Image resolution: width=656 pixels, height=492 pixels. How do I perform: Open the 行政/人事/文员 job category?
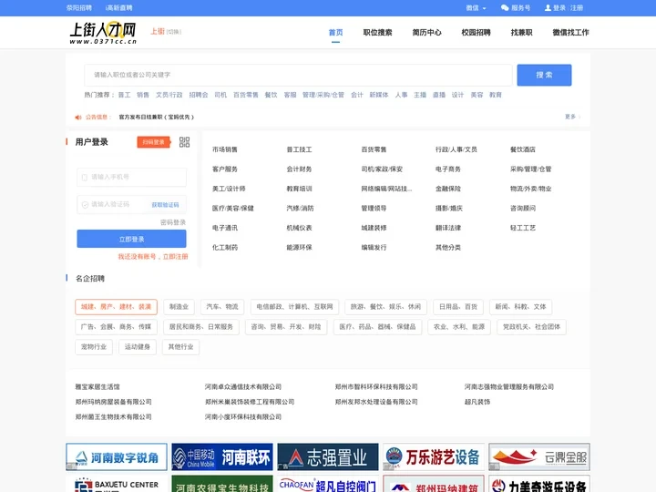point(456,149)
